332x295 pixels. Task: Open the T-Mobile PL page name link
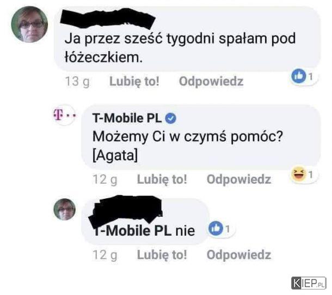coord(127,118)
